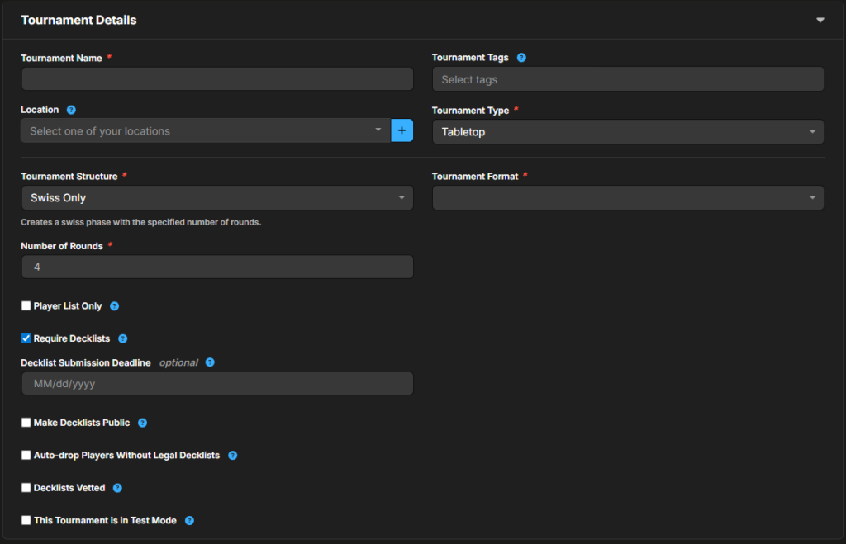
Task: Check the Make Decklists Public box
Action: pos(26,423)
